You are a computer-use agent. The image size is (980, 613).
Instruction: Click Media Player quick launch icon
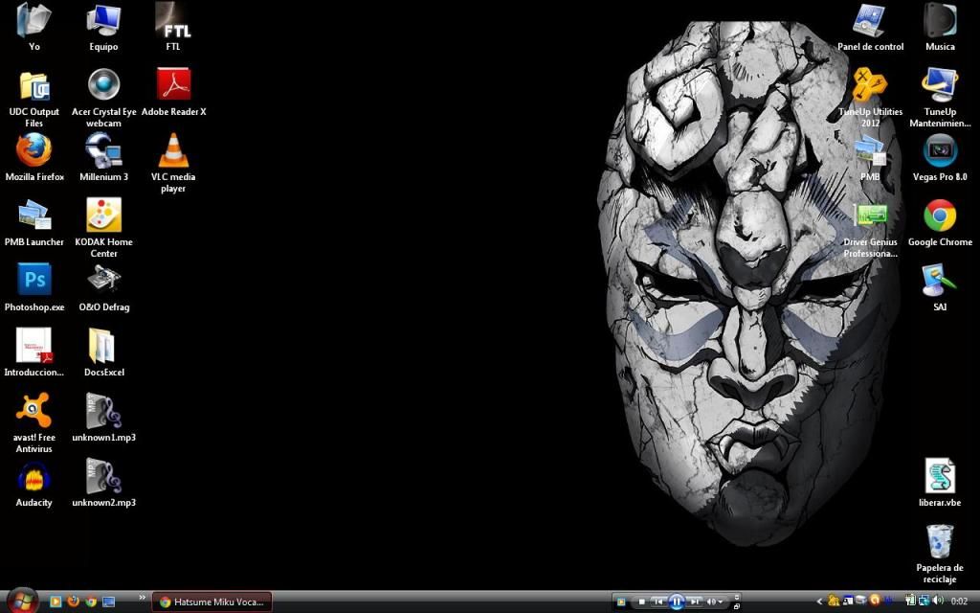(x=55, y=602)
